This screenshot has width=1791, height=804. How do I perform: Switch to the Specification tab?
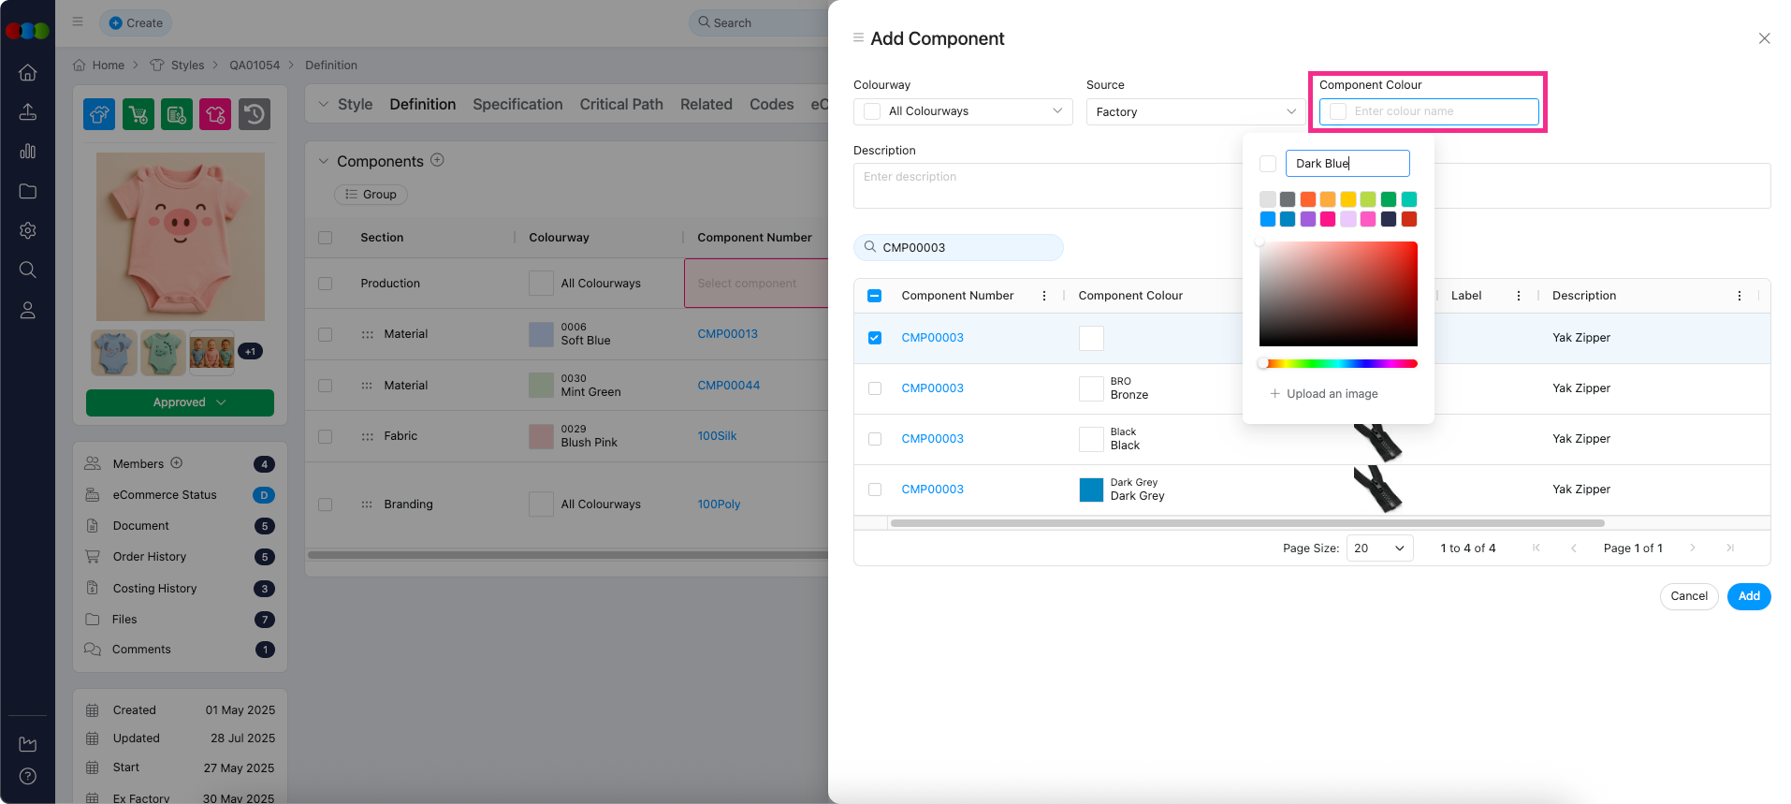click(x=517, y=105)
